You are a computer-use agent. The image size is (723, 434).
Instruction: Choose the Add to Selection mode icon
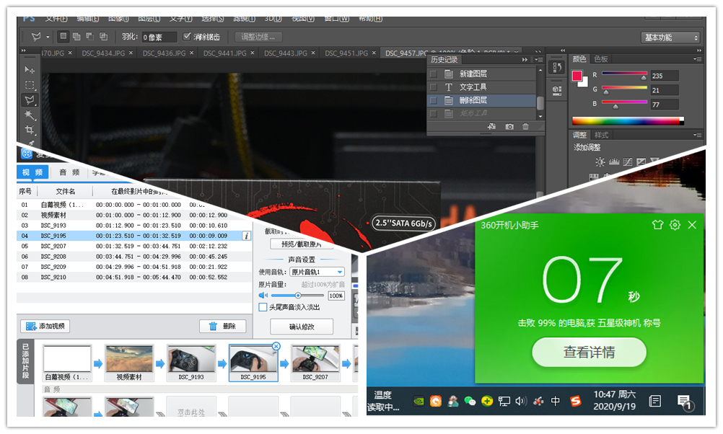click(76, 36)
